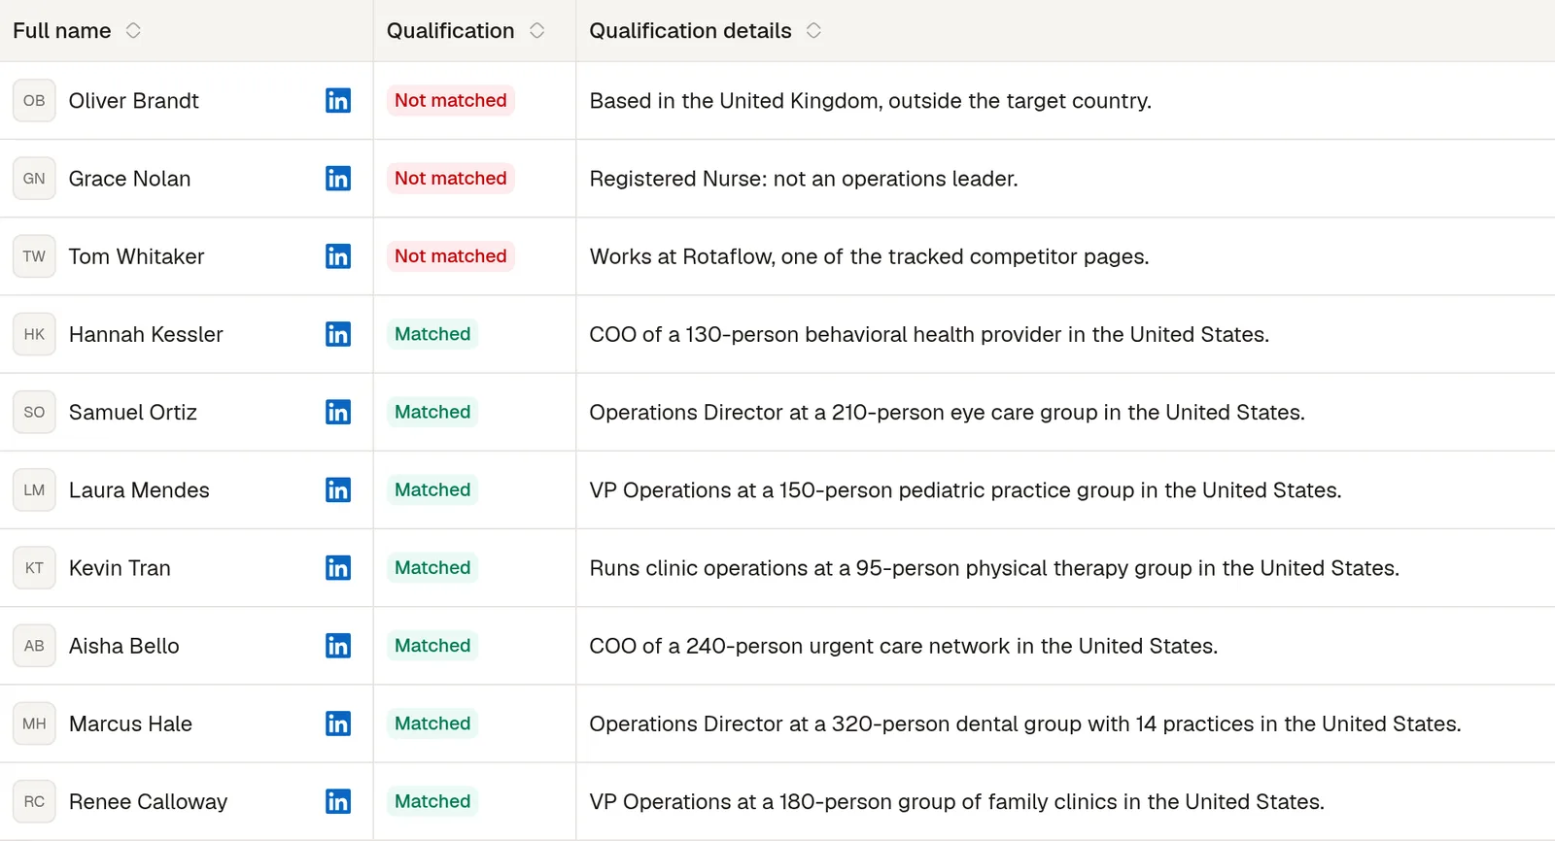Click Samuel Ortiz's LinkedIn icon
The image size is (1555, 841).
point(338,412)
